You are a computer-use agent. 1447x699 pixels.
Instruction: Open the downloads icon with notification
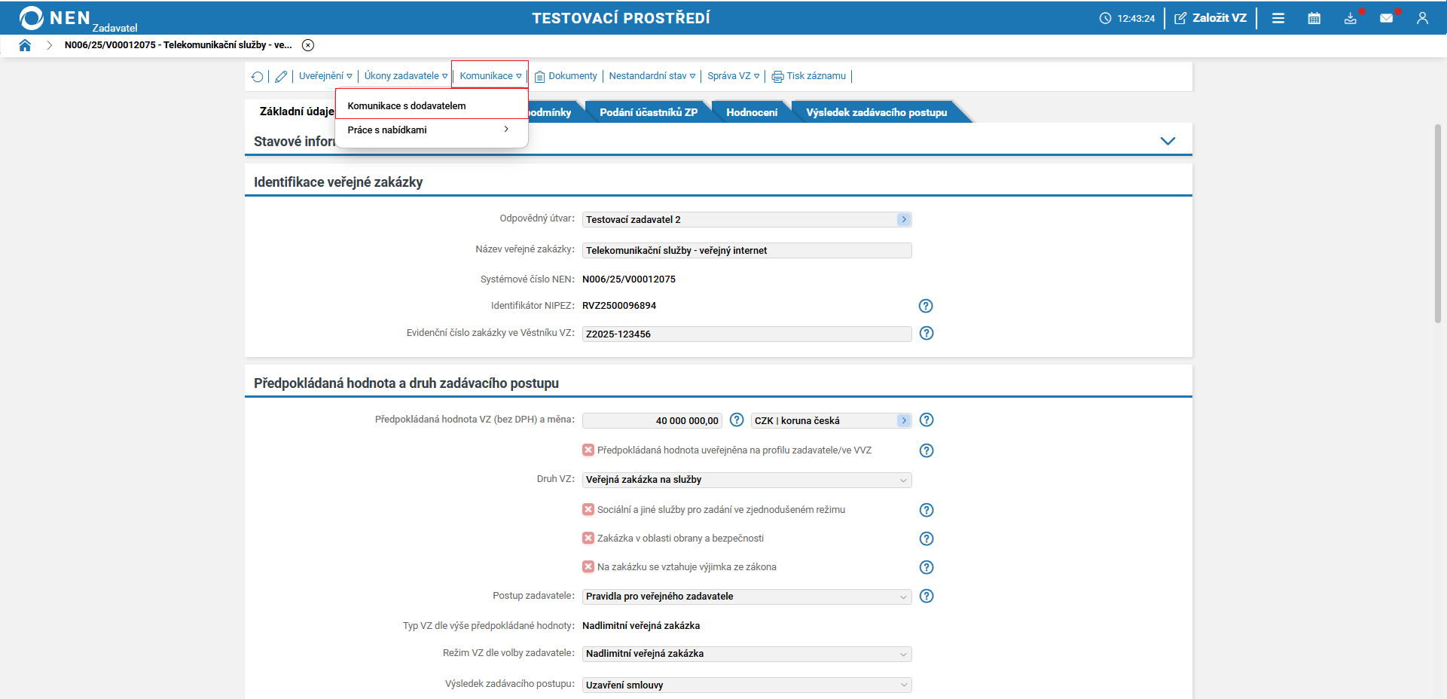tap(1351, 17)
